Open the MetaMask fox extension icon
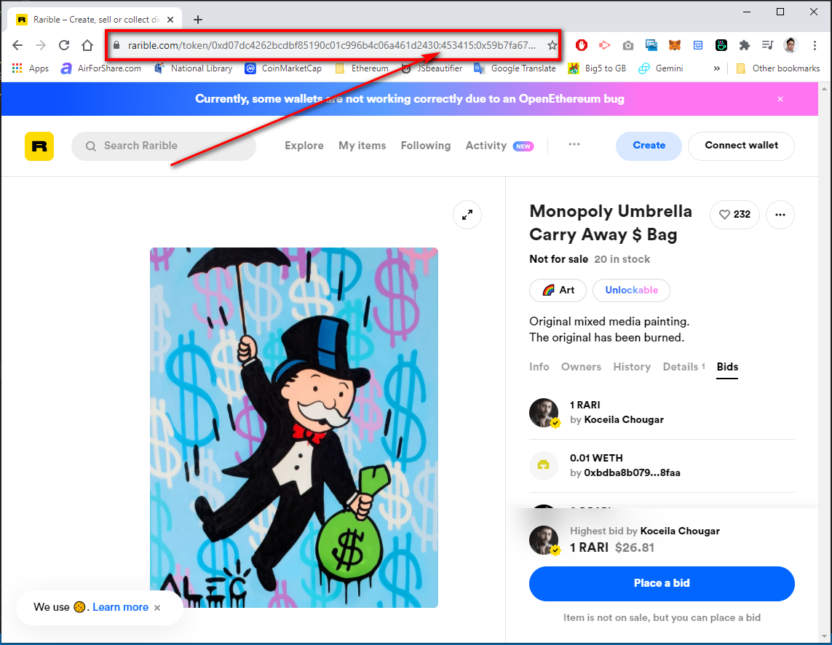832x645 pixels. 675,45
